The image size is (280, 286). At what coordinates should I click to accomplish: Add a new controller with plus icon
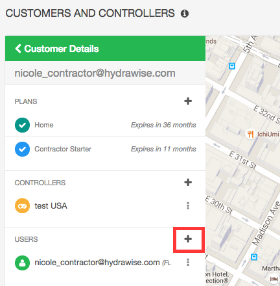pyautogui.click(x=188, y=182)
